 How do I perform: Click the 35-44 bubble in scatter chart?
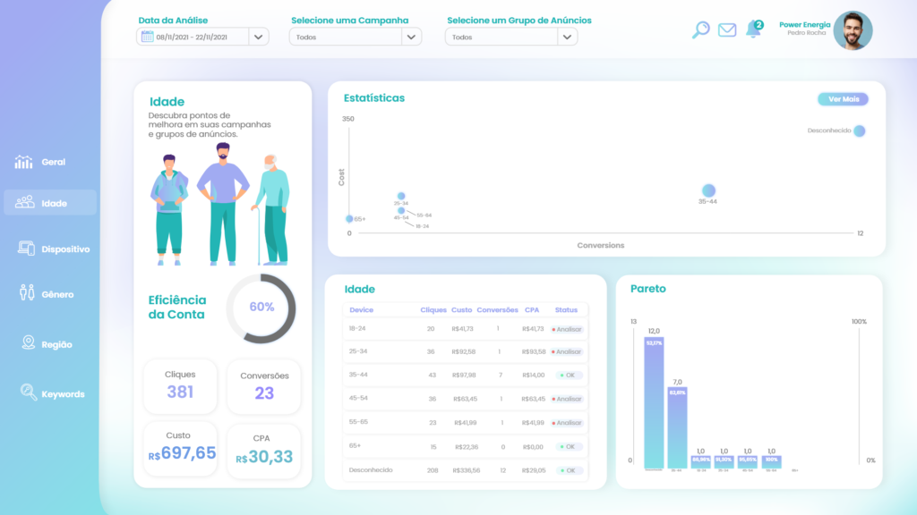coord(708,190)
